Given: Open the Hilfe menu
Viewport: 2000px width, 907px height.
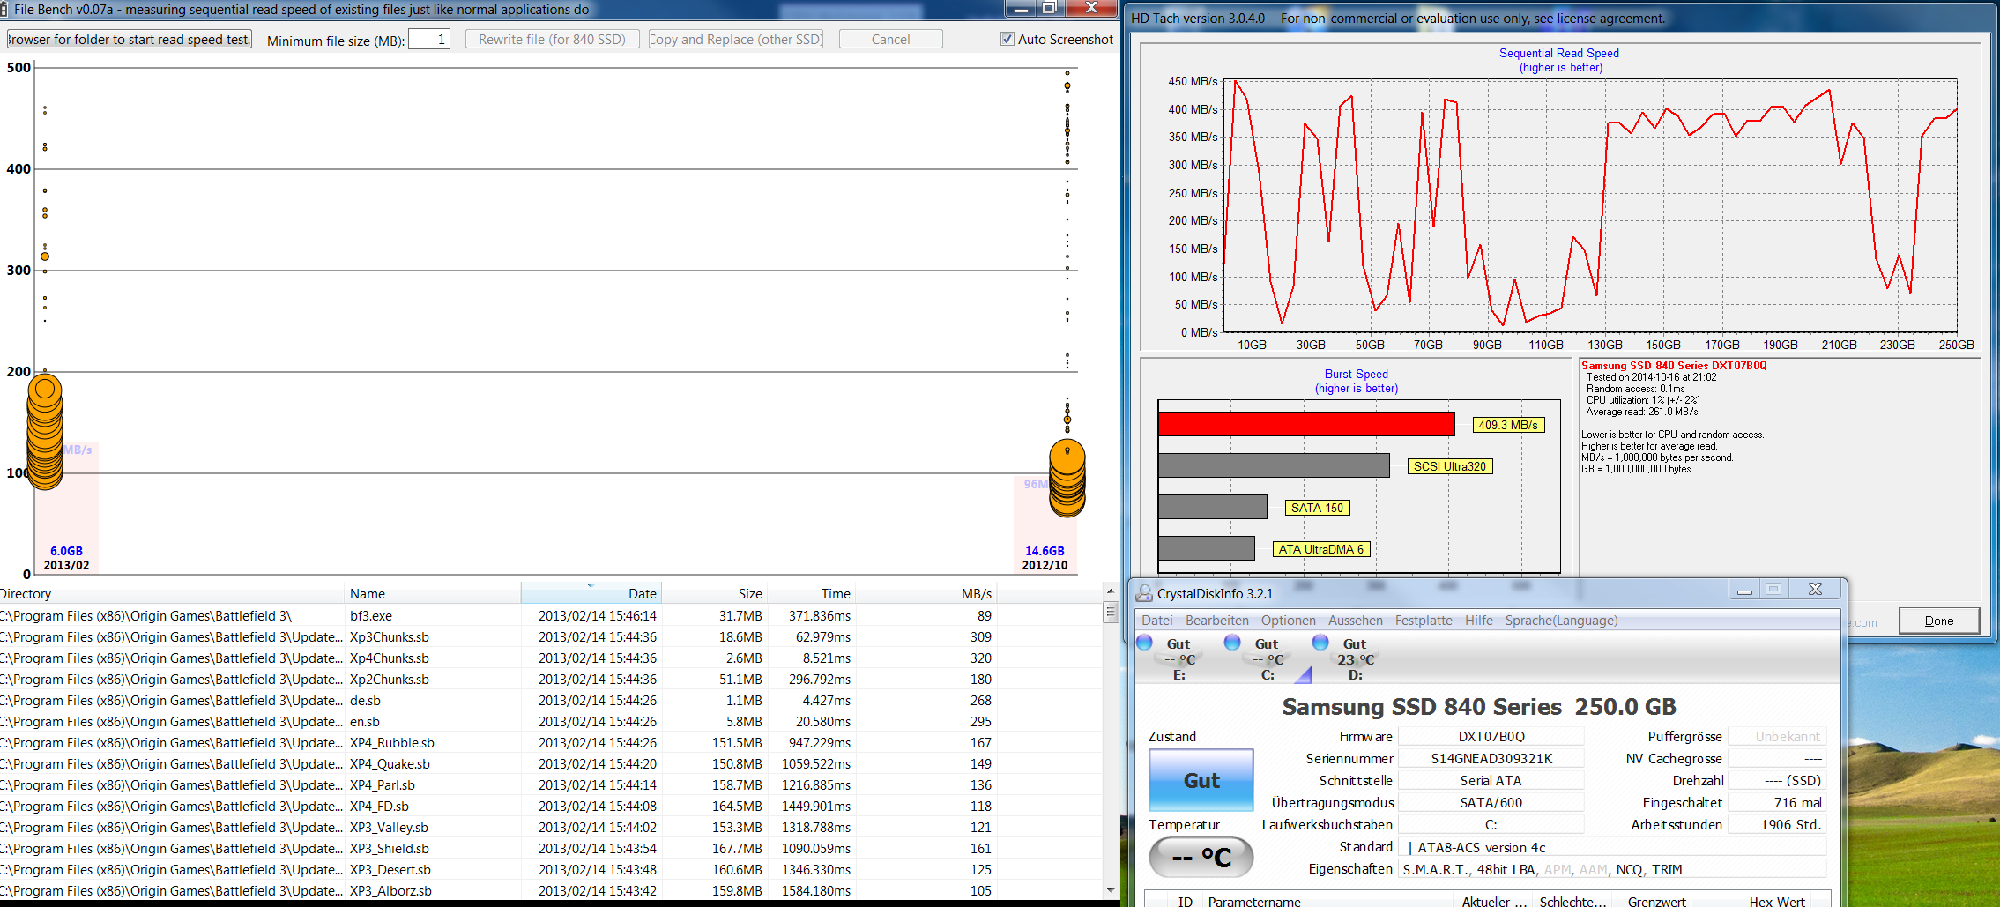Looking at the screenshot, I should [x=1479, y=621].
